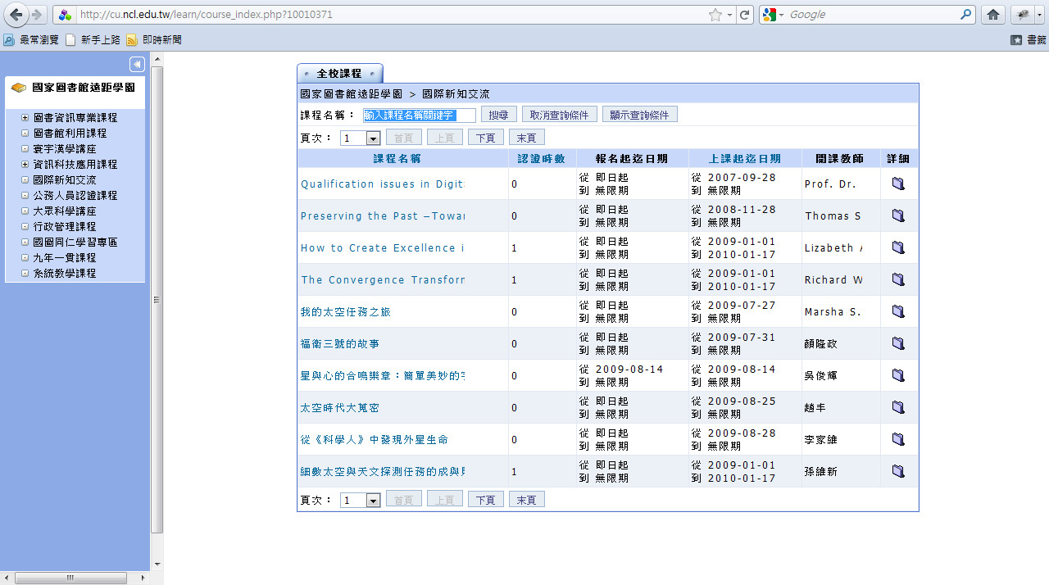
Task: Expand 資訊科技應用課程 tree node
Action: pos(25,165)
